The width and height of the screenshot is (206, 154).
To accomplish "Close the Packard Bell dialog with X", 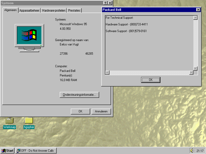I will (198, 10).
